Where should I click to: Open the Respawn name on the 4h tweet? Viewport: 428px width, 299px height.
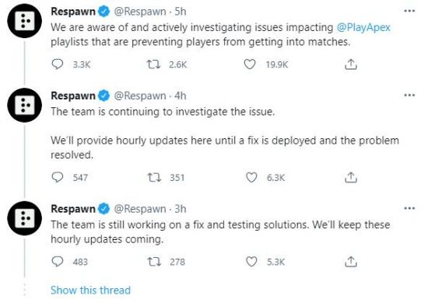pyautogui.click(x=73, y=96)
